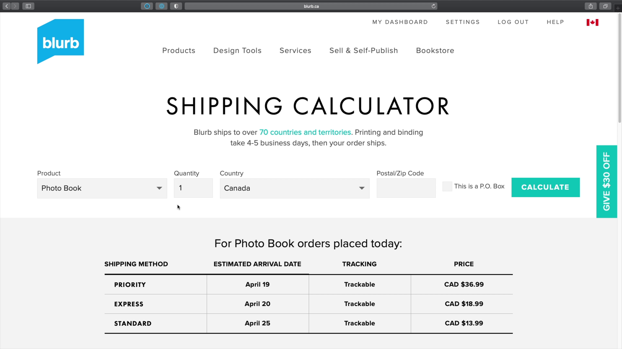Open the Design Tools menu
This screenshot has height=349, width=622.
pos(237,51)
